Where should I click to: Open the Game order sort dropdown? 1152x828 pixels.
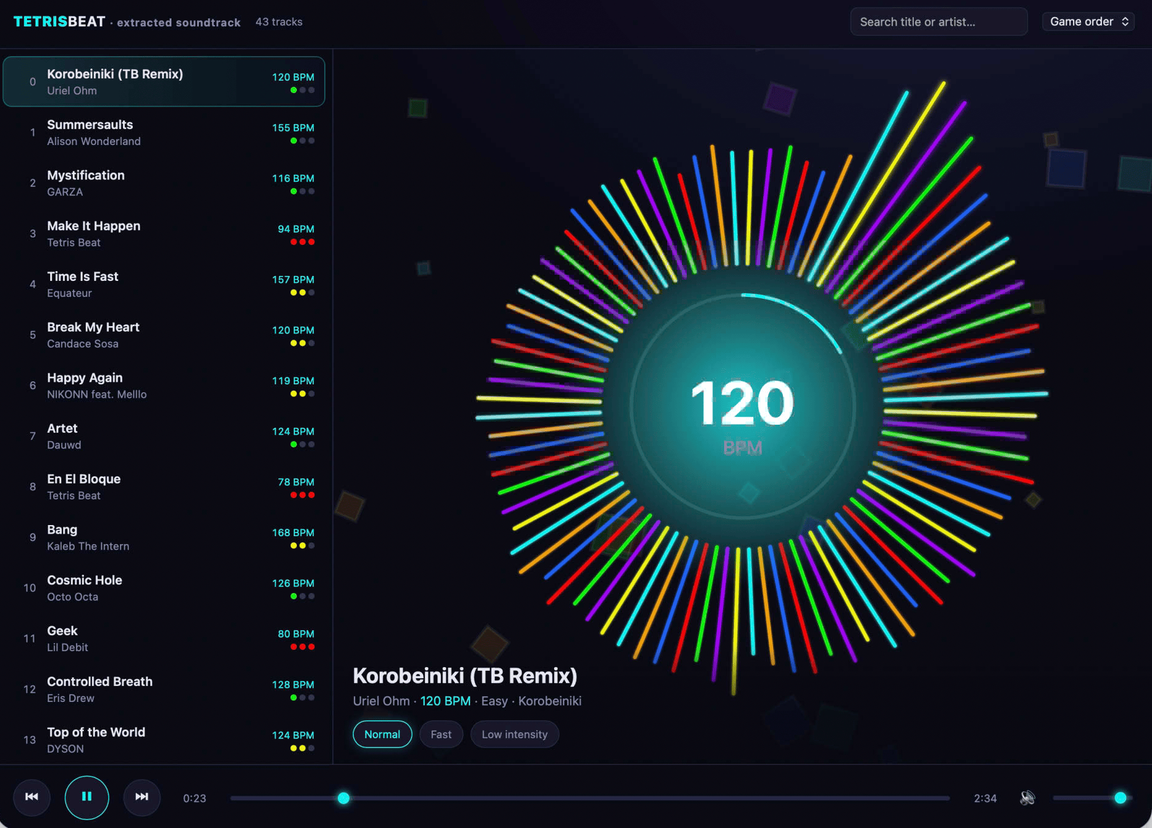tap(1088, 21)
